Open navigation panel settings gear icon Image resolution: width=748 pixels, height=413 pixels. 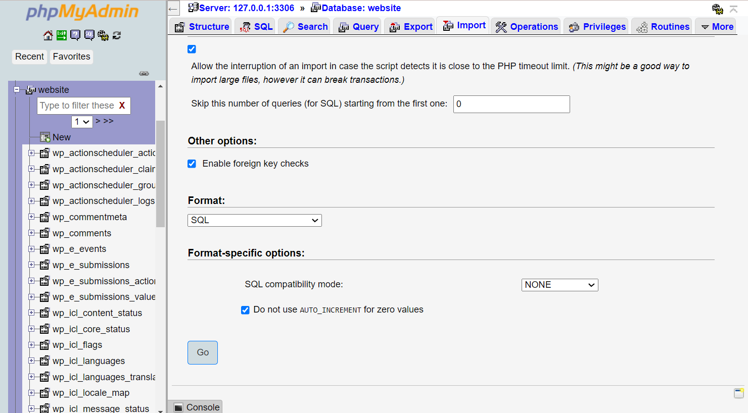tap(103, 35)
